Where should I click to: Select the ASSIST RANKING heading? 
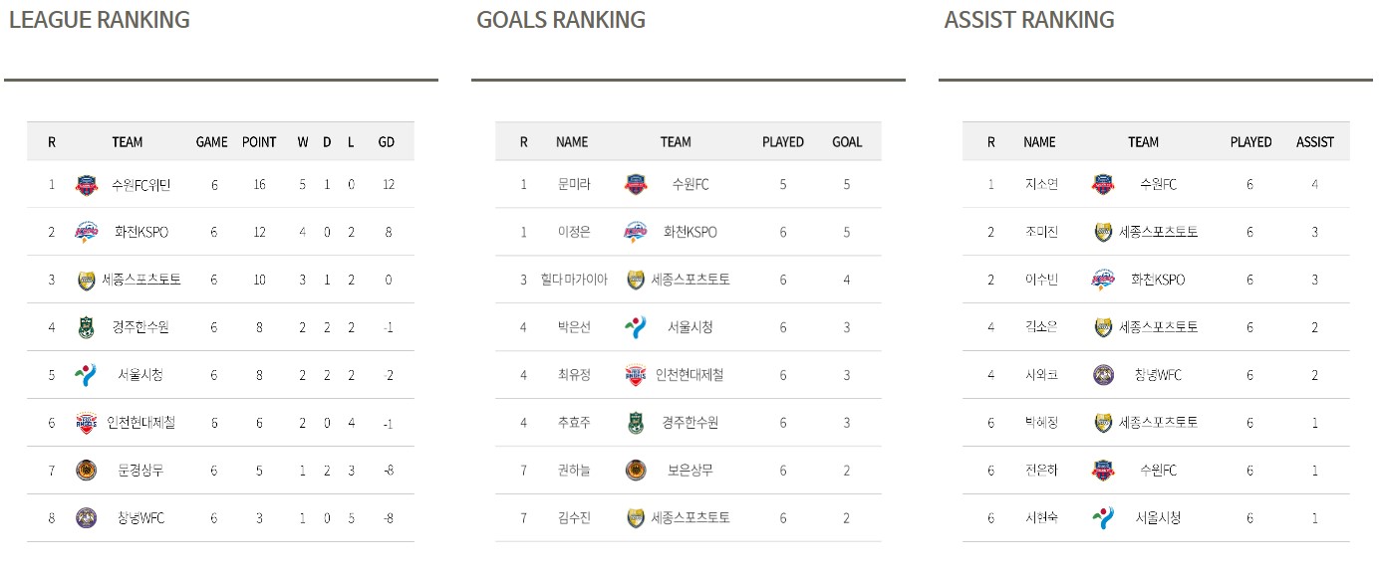(1029, 20)
